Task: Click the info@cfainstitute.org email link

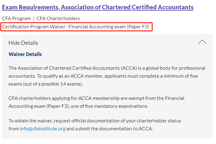Action: [43, 128]
